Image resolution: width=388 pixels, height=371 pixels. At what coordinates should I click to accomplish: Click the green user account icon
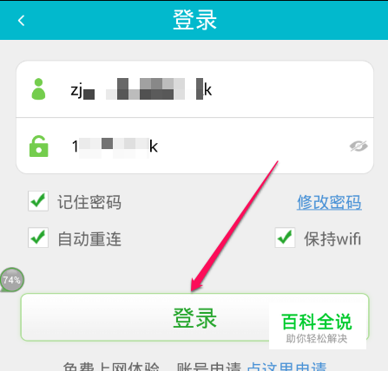(38, 89)
